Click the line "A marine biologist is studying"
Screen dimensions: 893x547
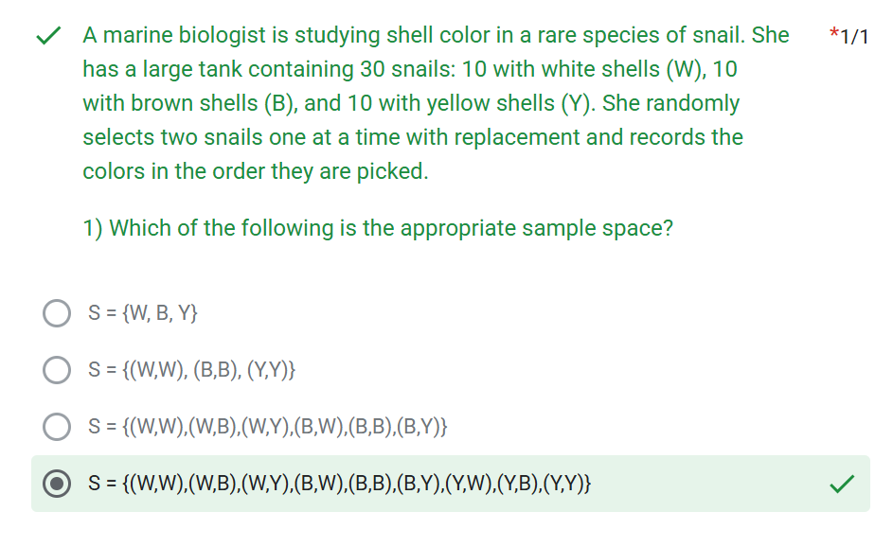pyautogui.click(x=436, y=35)
